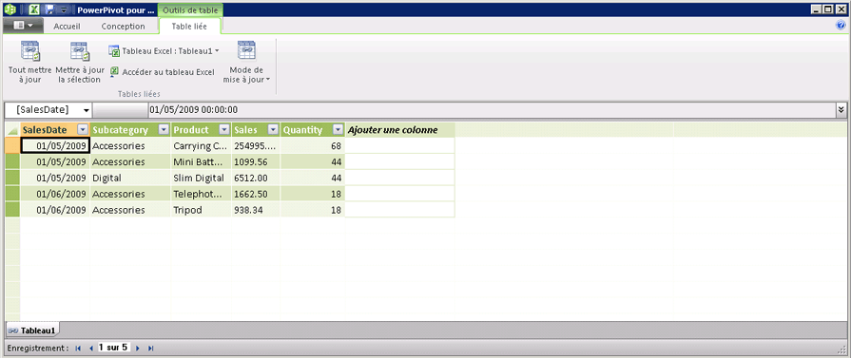Open the Mode de mise à jour menu
The height and width of the screenshot is (358, 851).
click(246, 63)
